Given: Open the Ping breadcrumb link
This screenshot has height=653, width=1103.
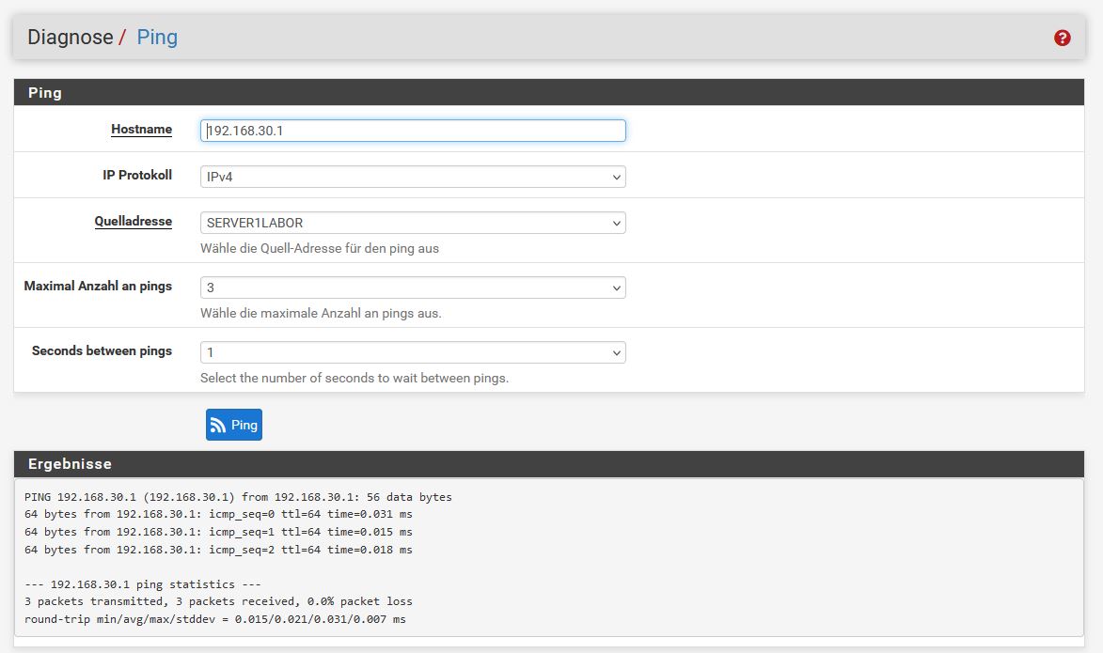Looking at the screenshot, I should click(157, 38).
